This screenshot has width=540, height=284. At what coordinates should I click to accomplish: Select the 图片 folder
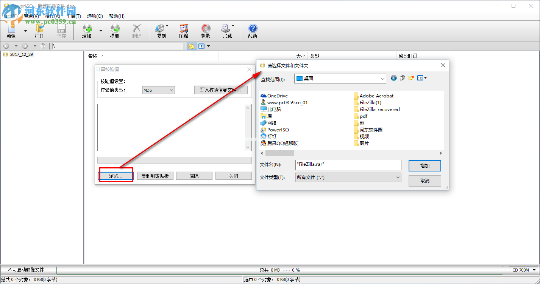361,143
